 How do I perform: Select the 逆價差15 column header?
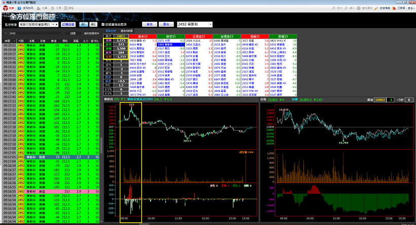pyautogui.click(x=227, y=36)
